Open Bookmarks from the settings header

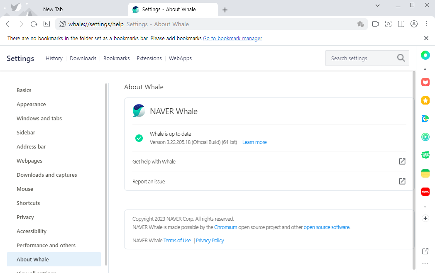pyautogui.click(x=117, y=58)
